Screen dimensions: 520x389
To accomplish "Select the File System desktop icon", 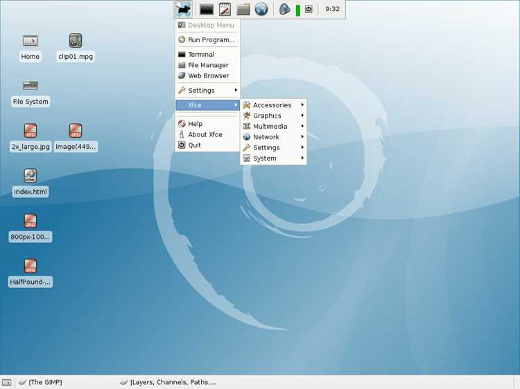I will [31, 93].
